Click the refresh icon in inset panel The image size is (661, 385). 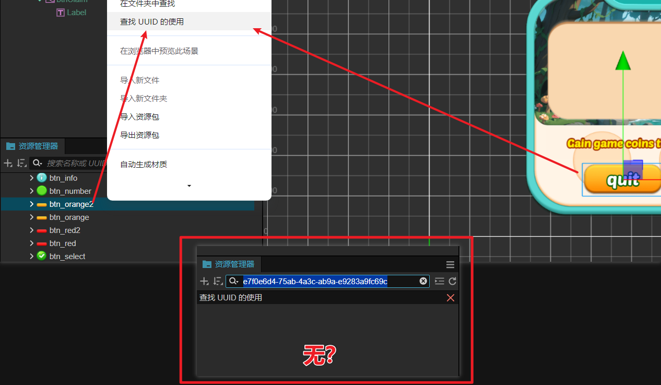coord(452,281)
